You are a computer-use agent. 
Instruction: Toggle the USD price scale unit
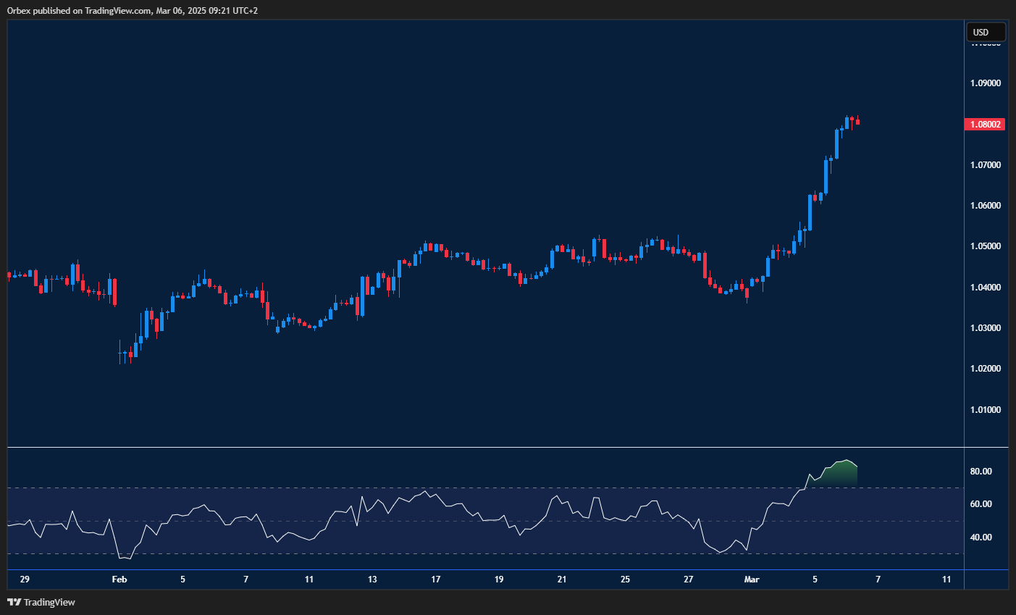click(x=985, y=31)
